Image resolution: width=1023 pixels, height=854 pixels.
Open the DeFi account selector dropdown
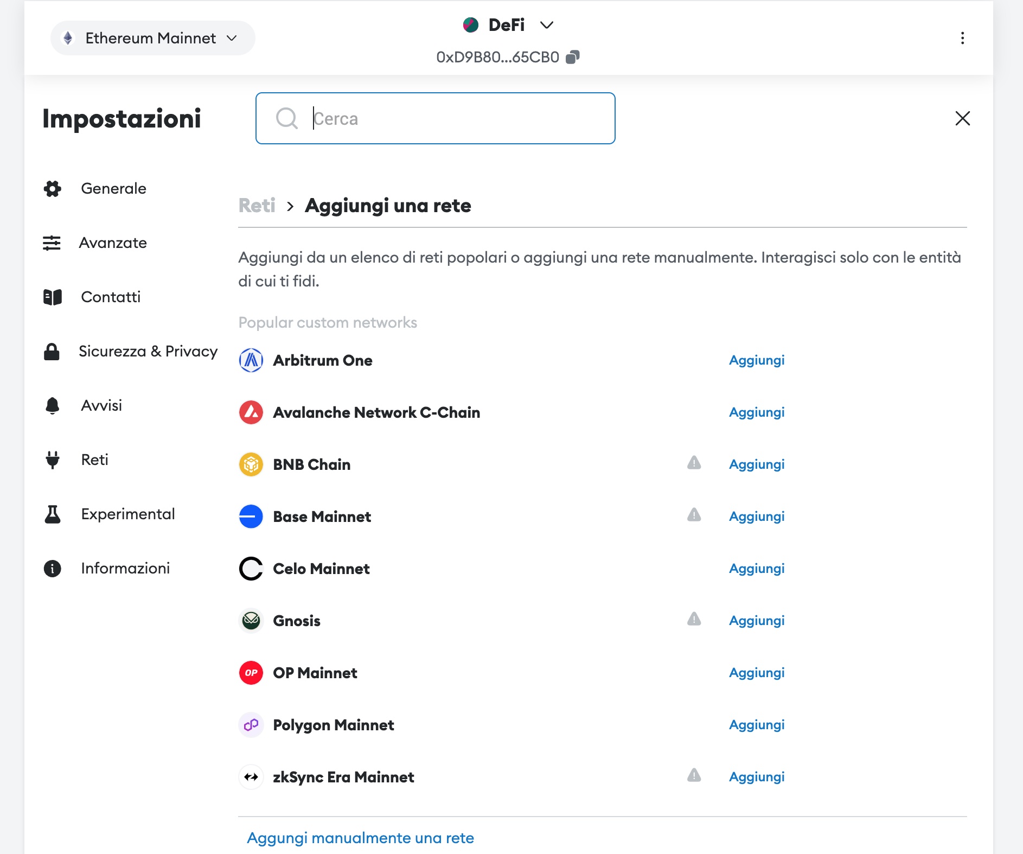pos(508,25)
